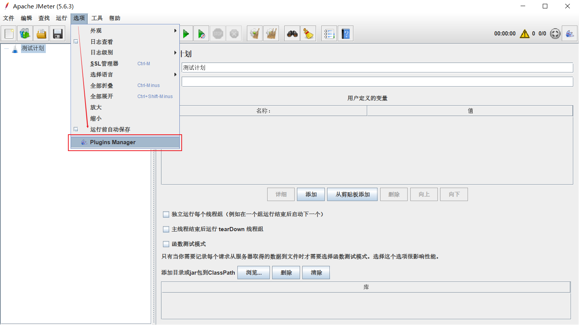Click the 0/0 thread count text
This screenshot has width=579, height=325.
click(542, 34)
